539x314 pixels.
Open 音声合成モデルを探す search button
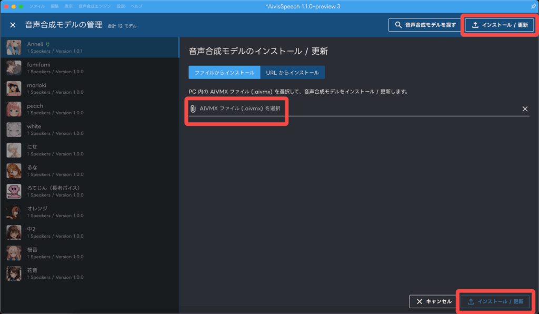[x=425, y=25]
